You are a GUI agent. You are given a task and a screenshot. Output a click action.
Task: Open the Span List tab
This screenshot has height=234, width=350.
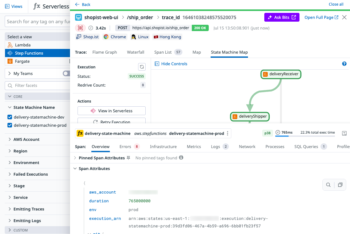168,52
